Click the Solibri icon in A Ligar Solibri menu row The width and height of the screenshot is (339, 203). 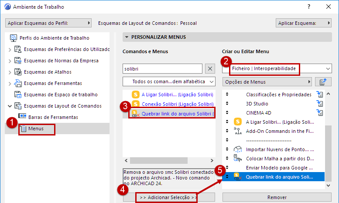238,122
